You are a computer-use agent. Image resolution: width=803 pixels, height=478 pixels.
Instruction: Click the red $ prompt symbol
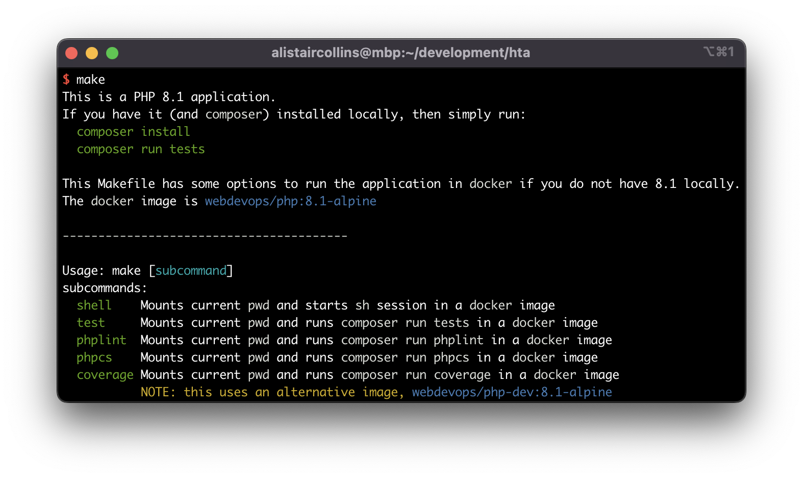tap(66, 79)
